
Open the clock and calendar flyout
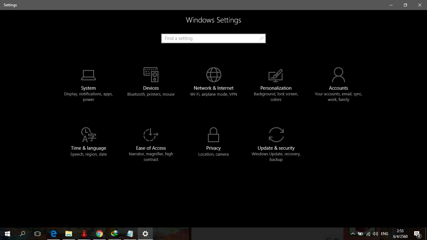click(400, 234)
